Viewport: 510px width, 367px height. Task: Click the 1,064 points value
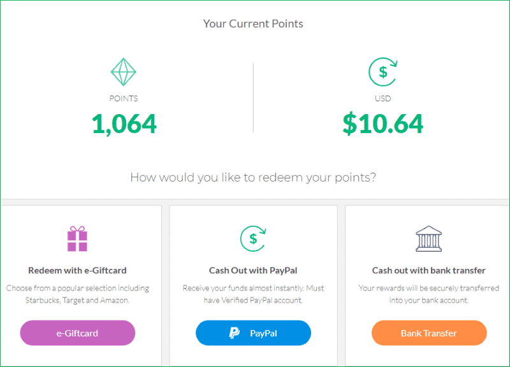[x=124, y=124]
